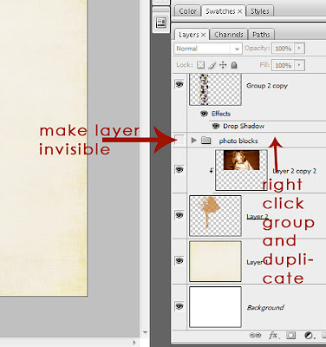
Task: Toggle lock image pixels brush icon
Action: coord(212,65)
